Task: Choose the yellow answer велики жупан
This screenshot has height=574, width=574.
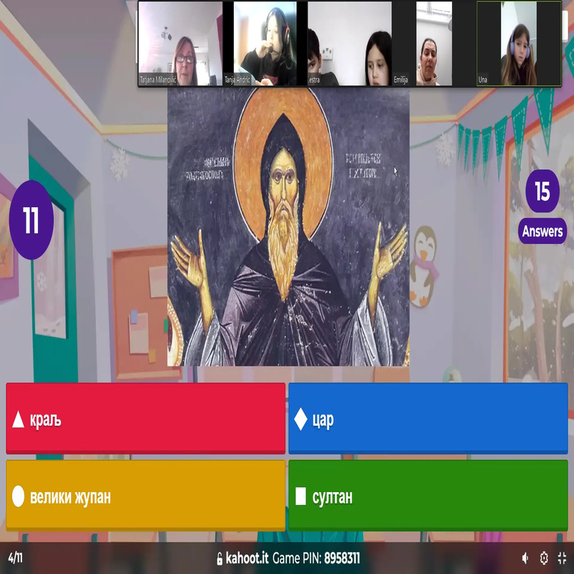Action: click(x=146, y=495)
